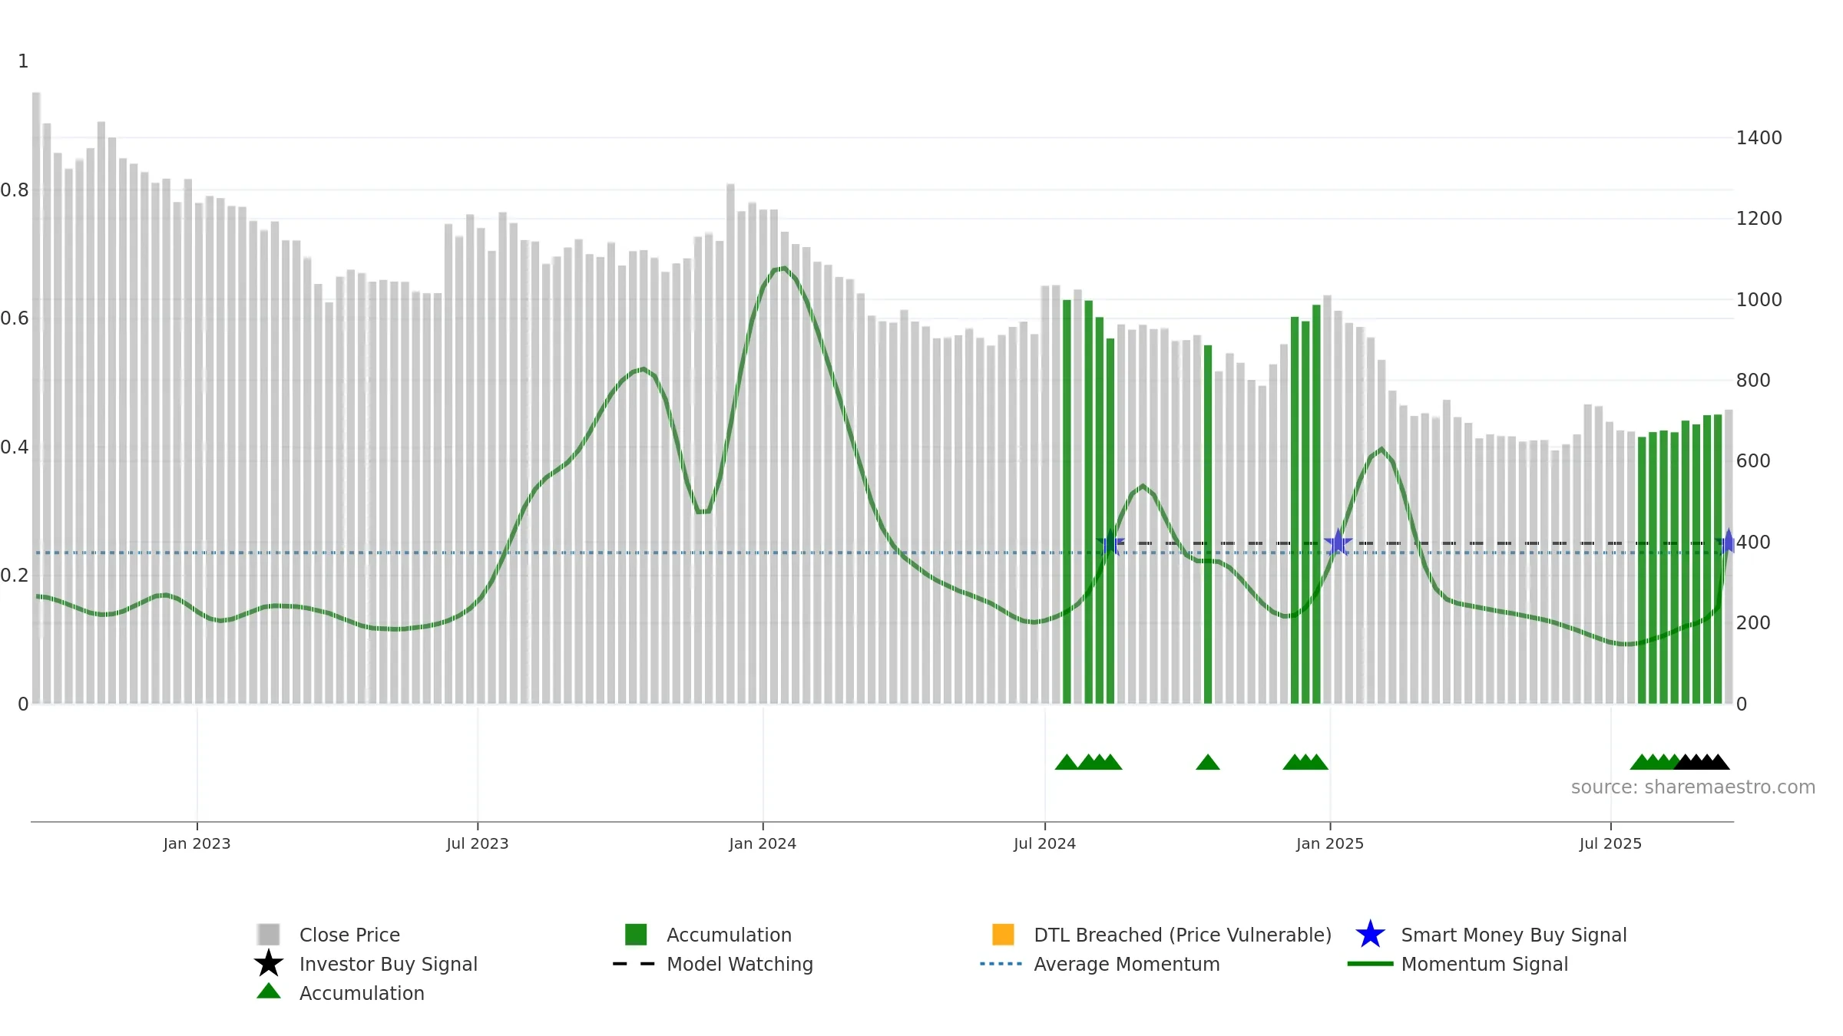Toggle the Average Momentum legend entry

pos(1100,964)
